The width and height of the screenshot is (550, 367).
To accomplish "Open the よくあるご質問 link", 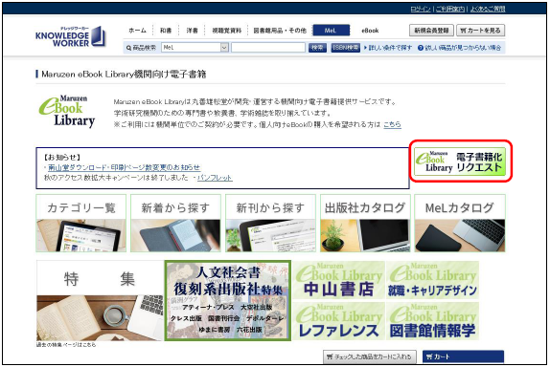I will 488,9.
